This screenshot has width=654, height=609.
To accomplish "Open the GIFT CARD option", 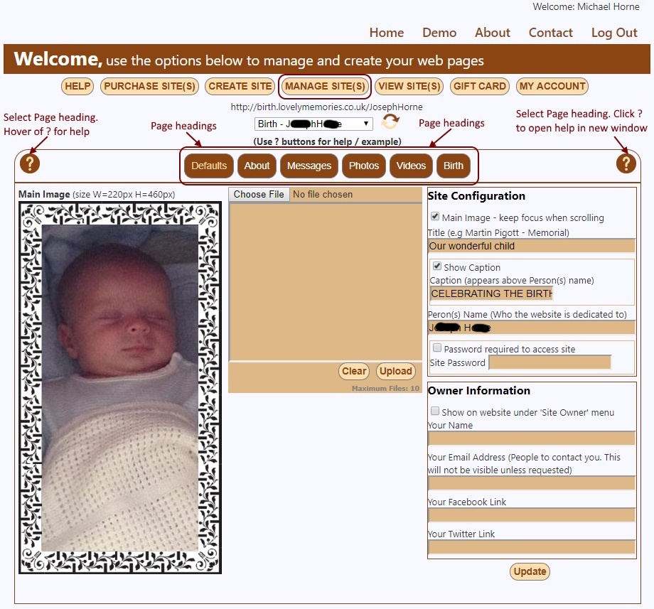I will [x=480, y=86].
